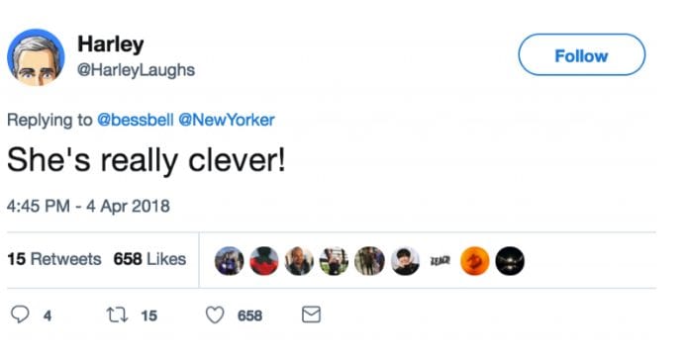Viewport: 686px width, 361px height.
Task: Click the black liker avatar
Action: pos(510,261)
